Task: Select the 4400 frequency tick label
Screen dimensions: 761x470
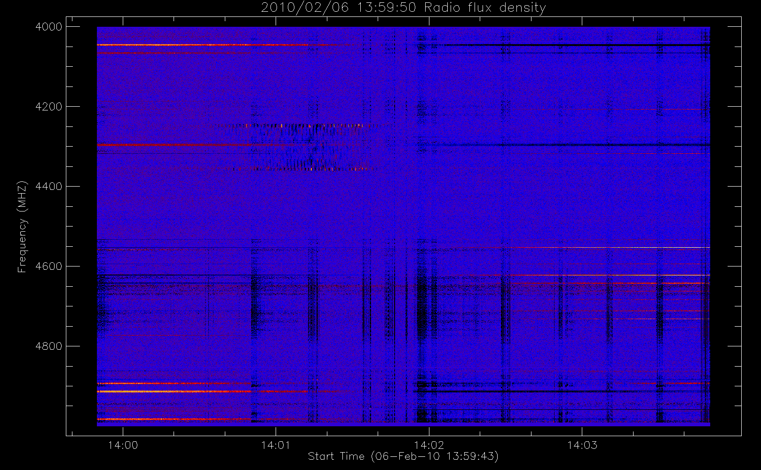Action: (49, 187)
